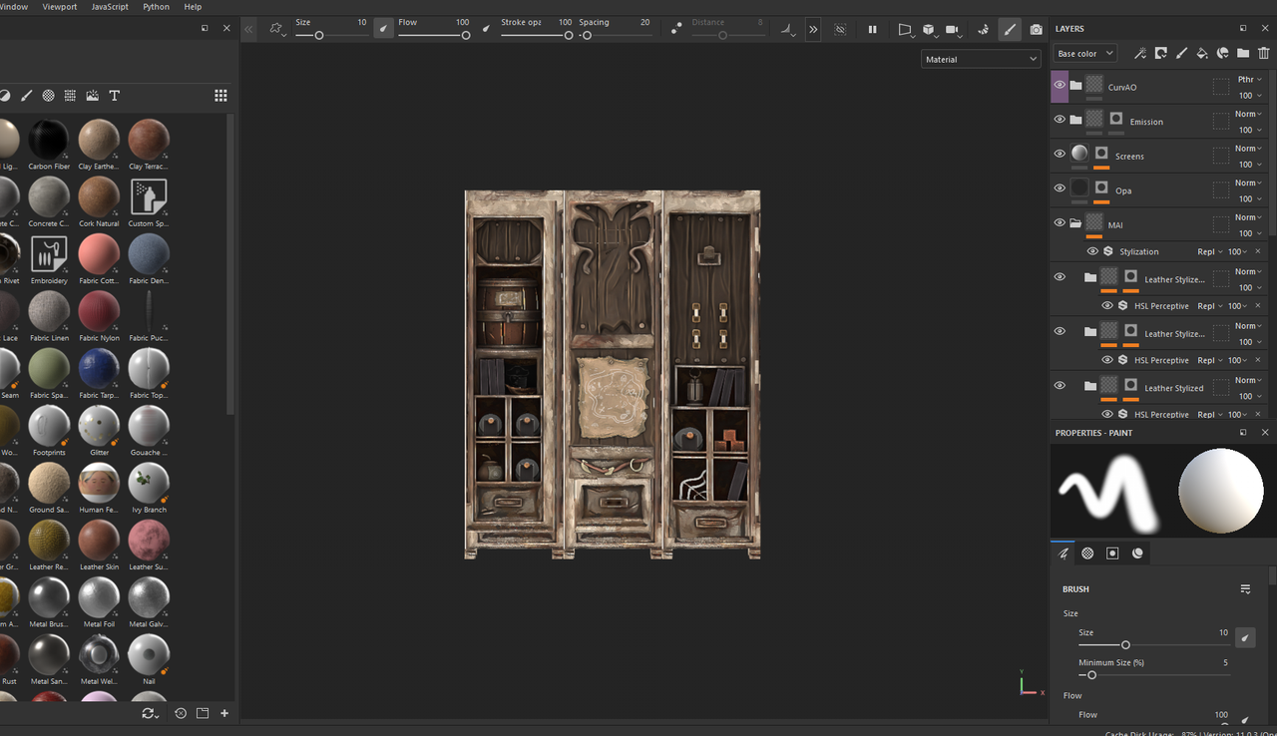This screenshot has height=736, width=1277.
Task: Open blend mode dropdown for the Opa layer
Action: (1247, 183)
